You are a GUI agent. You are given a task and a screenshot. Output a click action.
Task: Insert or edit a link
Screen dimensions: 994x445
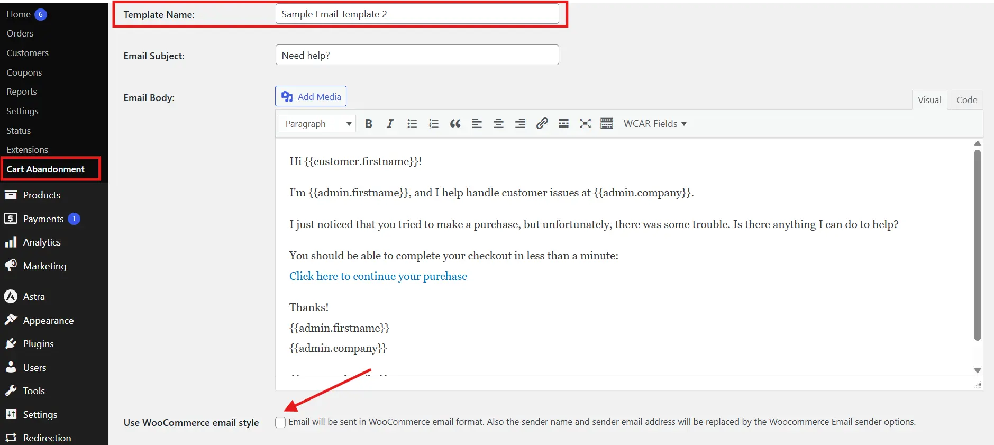click(x=542, y=124)
